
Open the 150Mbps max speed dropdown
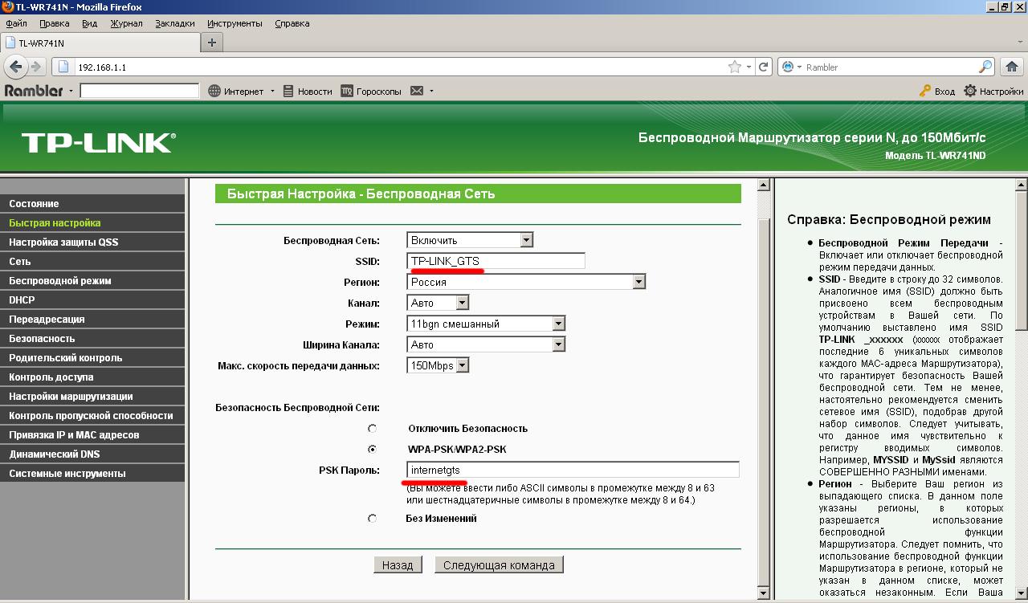[x=438, y=365]
